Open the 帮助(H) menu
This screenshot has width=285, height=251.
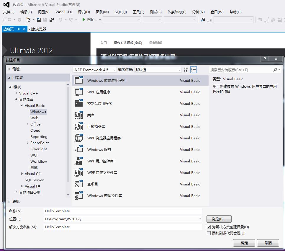[x=235, y=12]
